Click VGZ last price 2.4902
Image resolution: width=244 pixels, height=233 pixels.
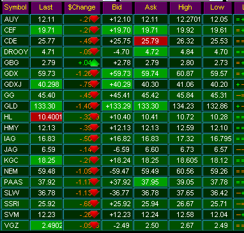click(x=46, y=225)
